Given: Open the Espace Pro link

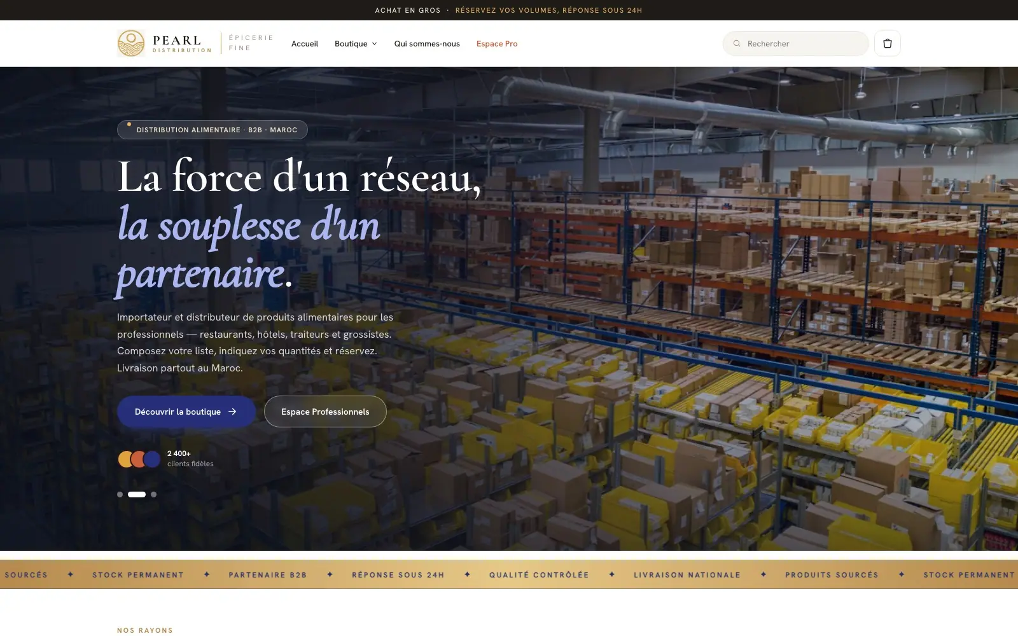Looking at the screenshot, I should (x=497, y=44).
